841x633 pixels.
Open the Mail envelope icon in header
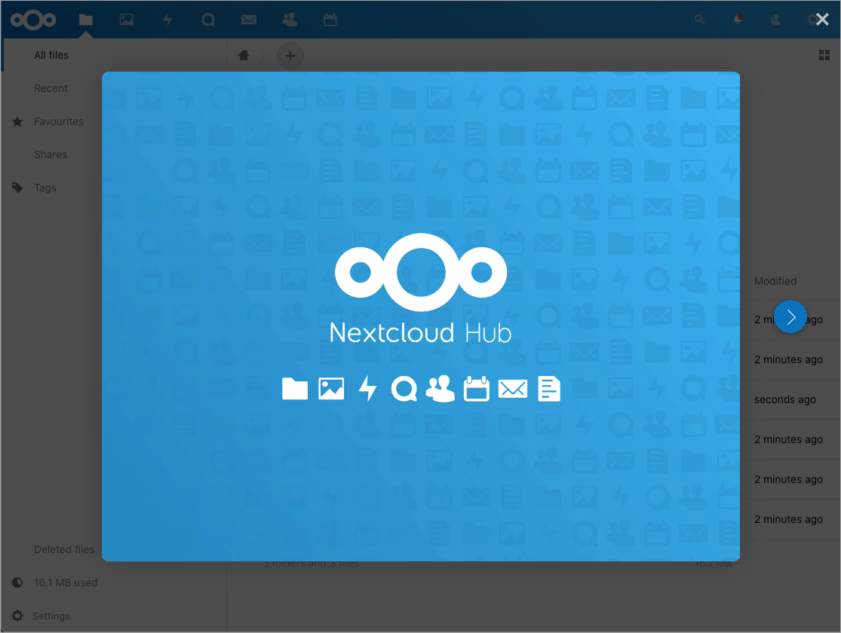pos(249,20)
